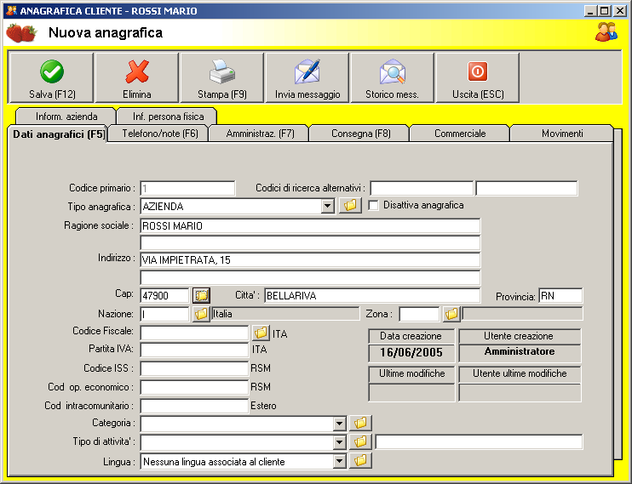632x484 pixels.
Task: Expand the Tipo di attivita' dropdown
Action: [x=339, y=442]
